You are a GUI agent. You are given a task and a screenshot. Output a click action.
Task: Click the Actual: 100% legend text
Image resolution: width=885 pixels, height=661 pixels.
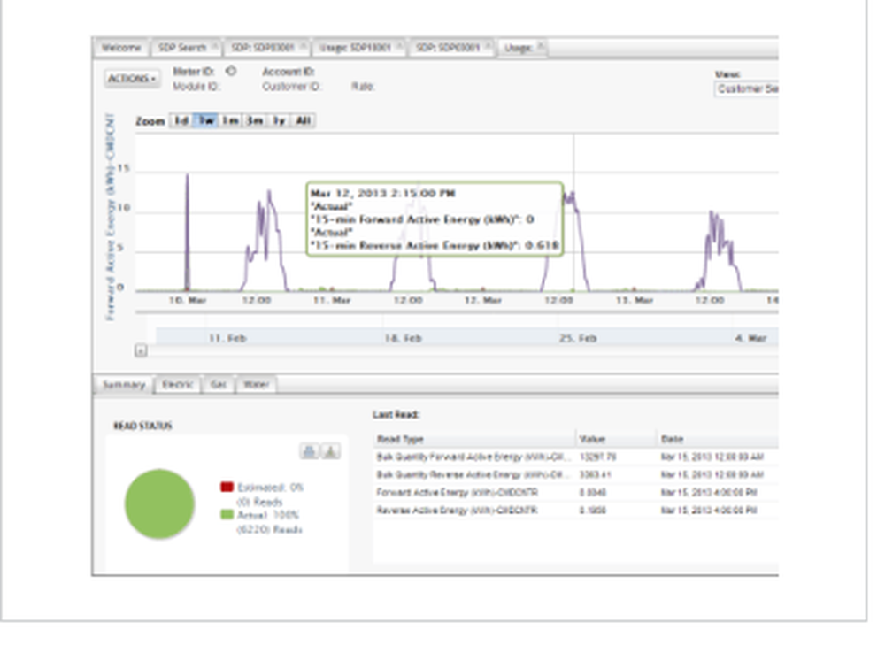[x=268, y=515]
